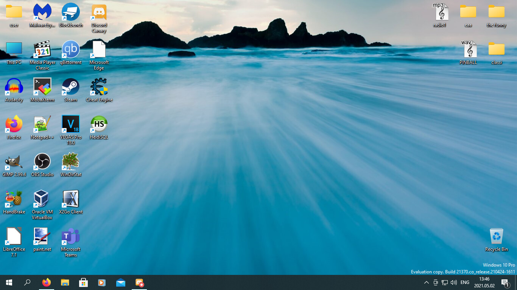The image size is (517, 290).
Task: Select the Firefox desktop shortcut
Action: coord(14,128)
